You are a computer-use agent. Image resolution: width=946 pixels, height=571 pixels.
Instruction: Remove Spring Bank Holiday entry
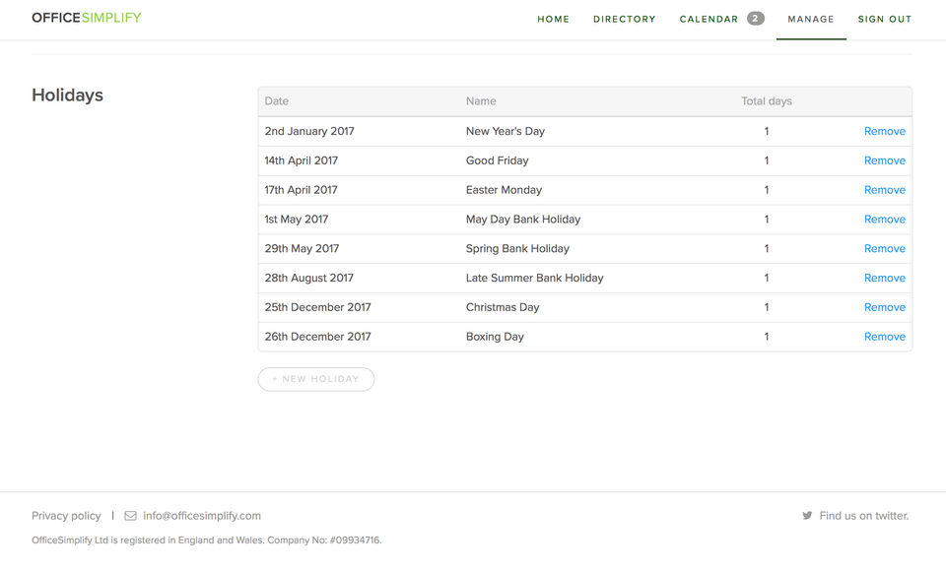(884, 249)
